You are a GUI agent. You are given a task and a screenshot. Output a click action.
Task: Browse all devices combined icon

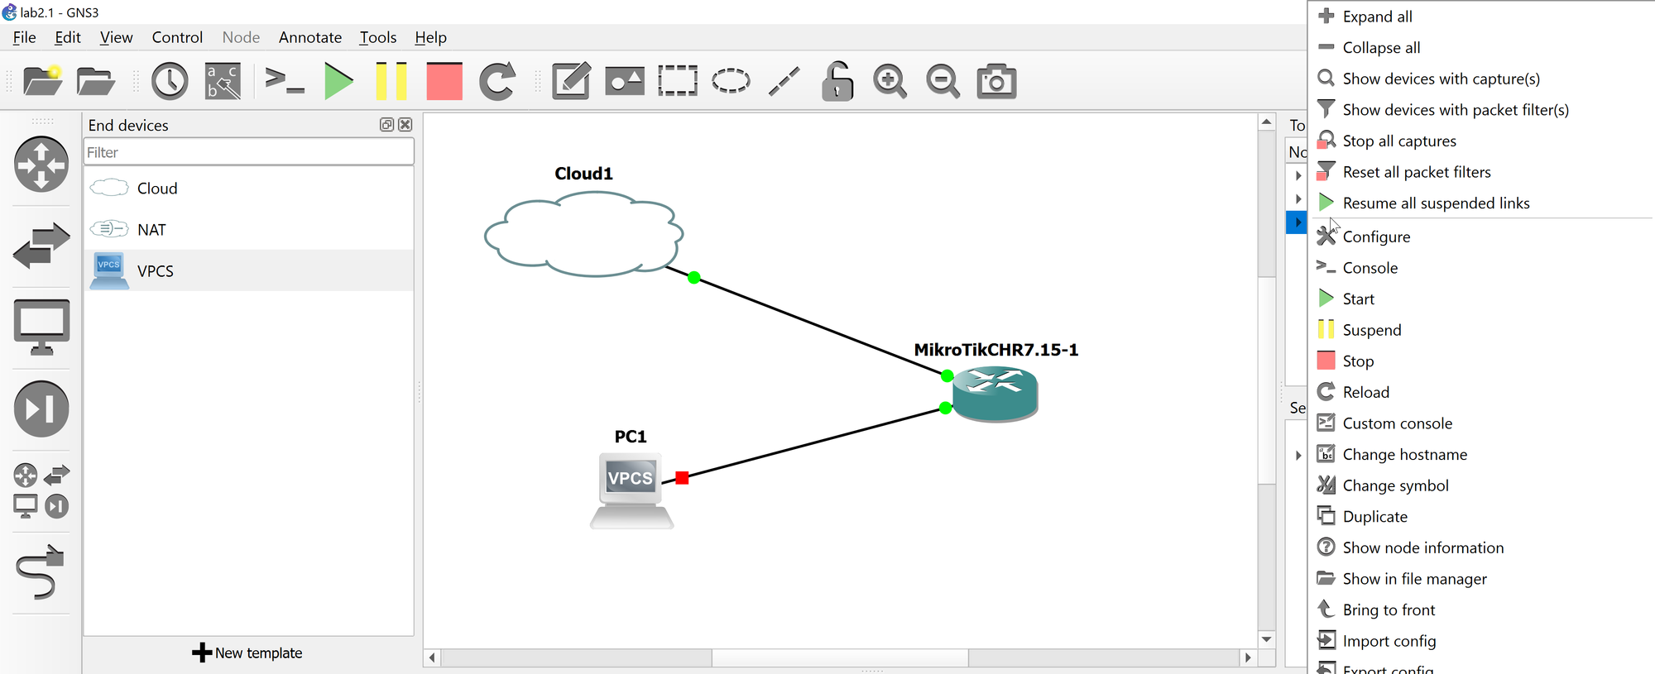[41, 490]
